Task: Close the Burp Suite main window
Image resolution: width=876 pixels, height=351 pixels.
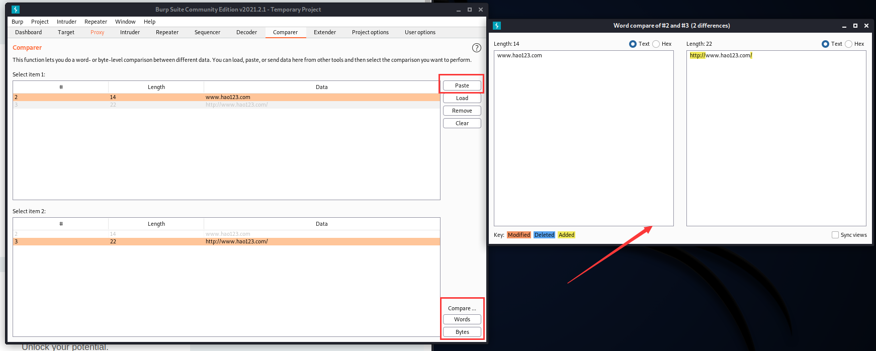Action: [x=481, y=10]
